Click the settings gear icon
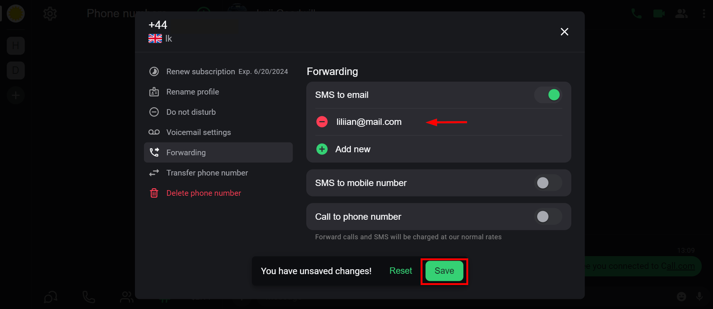The width and height of the screenshot is (713, 309). pos(50,14)
